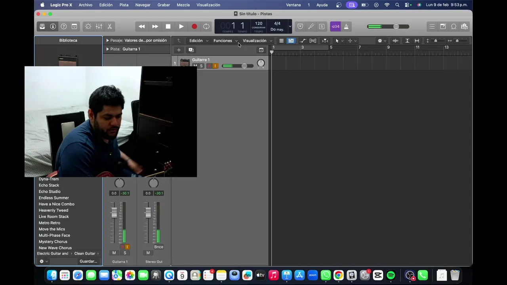This screenshot has width=507, height=285.
Task: Select the Heavenly Tweed patch
Action: tap(53, 211)
